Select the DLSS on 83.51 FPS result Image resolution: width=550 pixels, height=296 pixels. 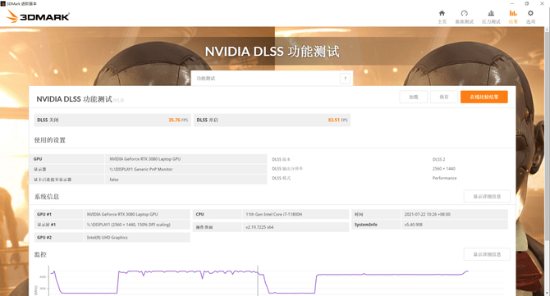(272, 121)
